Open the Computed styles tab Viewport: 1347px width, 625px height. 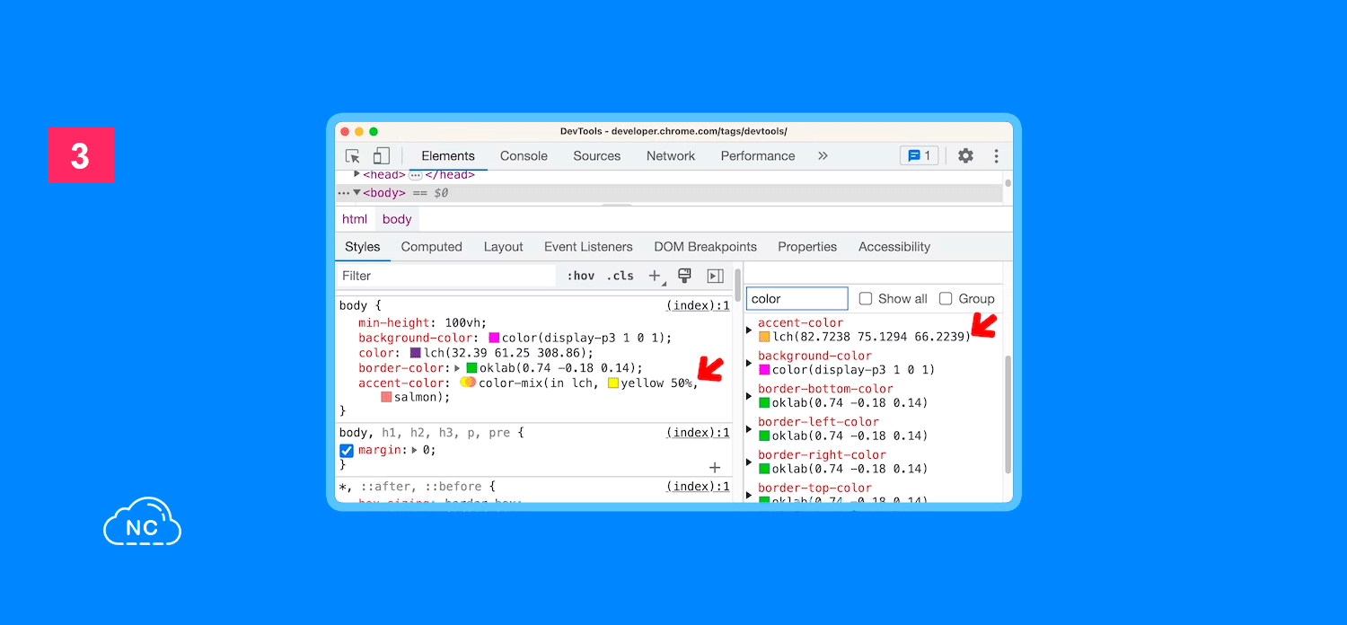(x=431, y=247)
